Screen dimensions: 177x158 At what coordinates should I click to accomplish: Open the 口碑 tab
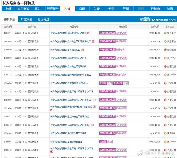pos(82,9)
